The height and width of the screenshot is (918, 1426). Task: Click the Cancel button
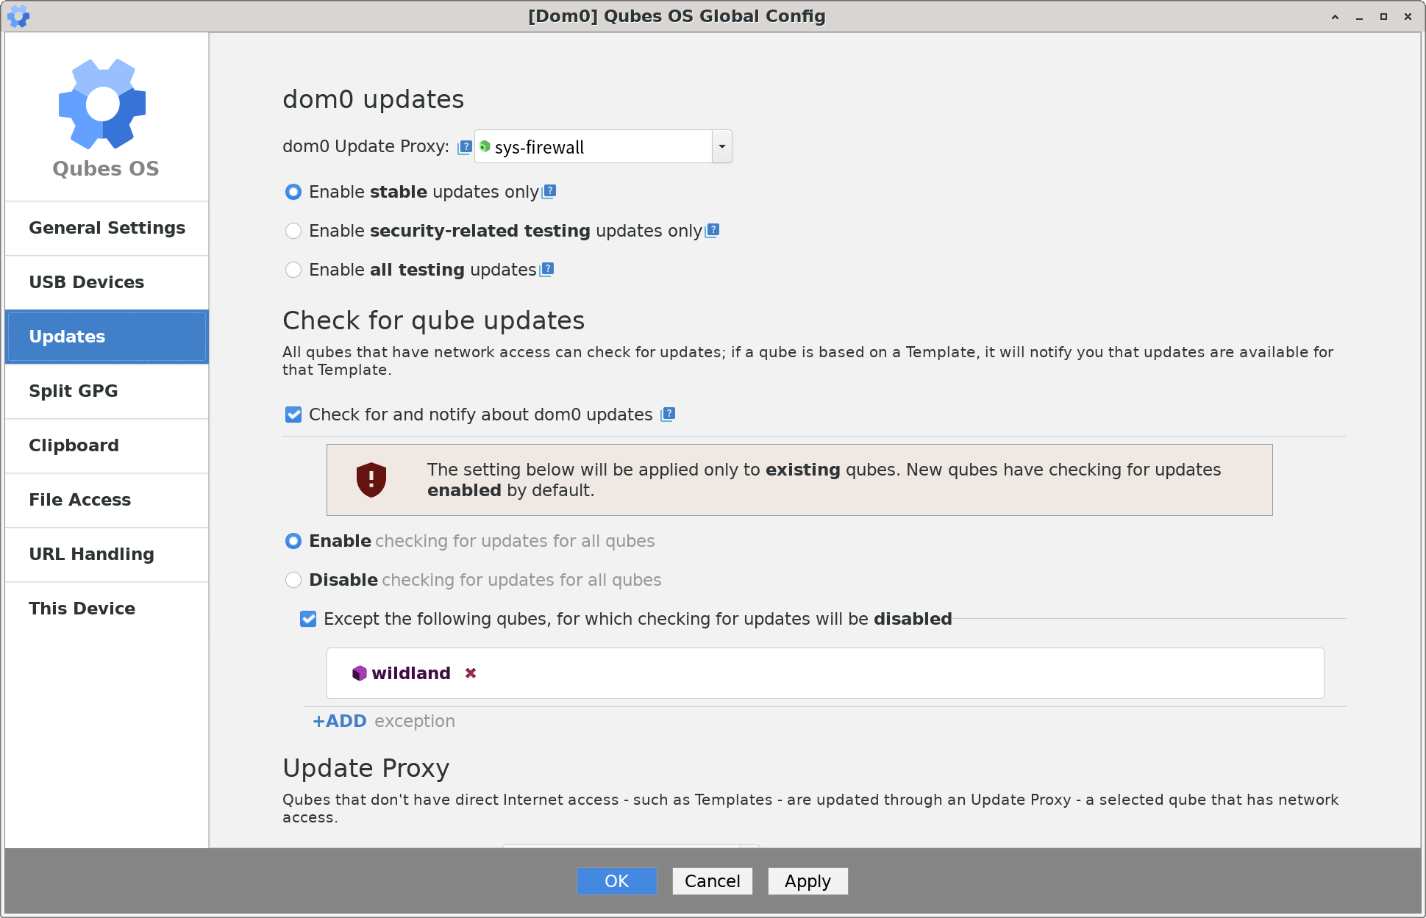point(712,881)
